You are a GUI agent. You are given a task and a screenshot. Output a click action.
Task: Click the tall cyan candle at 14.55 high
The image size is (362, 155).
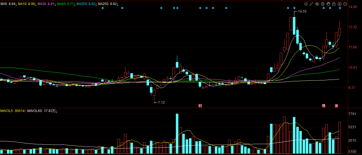pos(294,26)
